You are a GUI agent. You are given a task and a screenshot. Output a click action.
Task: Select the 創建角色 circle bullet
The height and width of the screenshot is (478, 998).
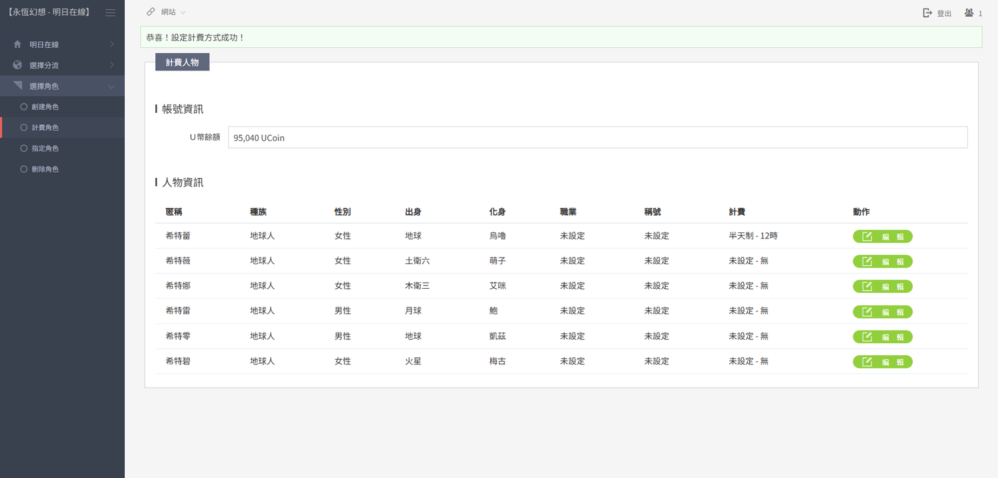(x=24, y=106)
